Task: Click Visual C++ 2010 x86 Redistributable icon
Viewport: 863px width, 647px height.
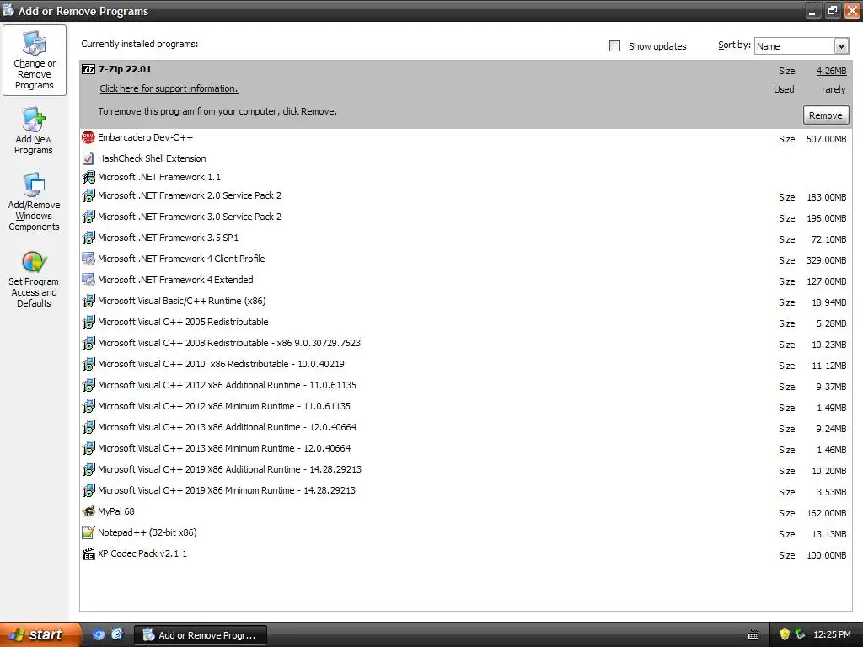Action: click(88, 364)
